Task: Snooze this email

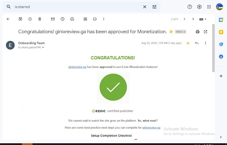Action: [x=62, y=19]
